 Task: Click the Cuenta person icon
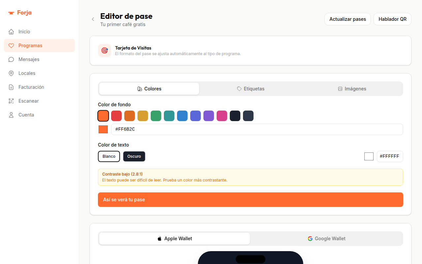[11, 115]
